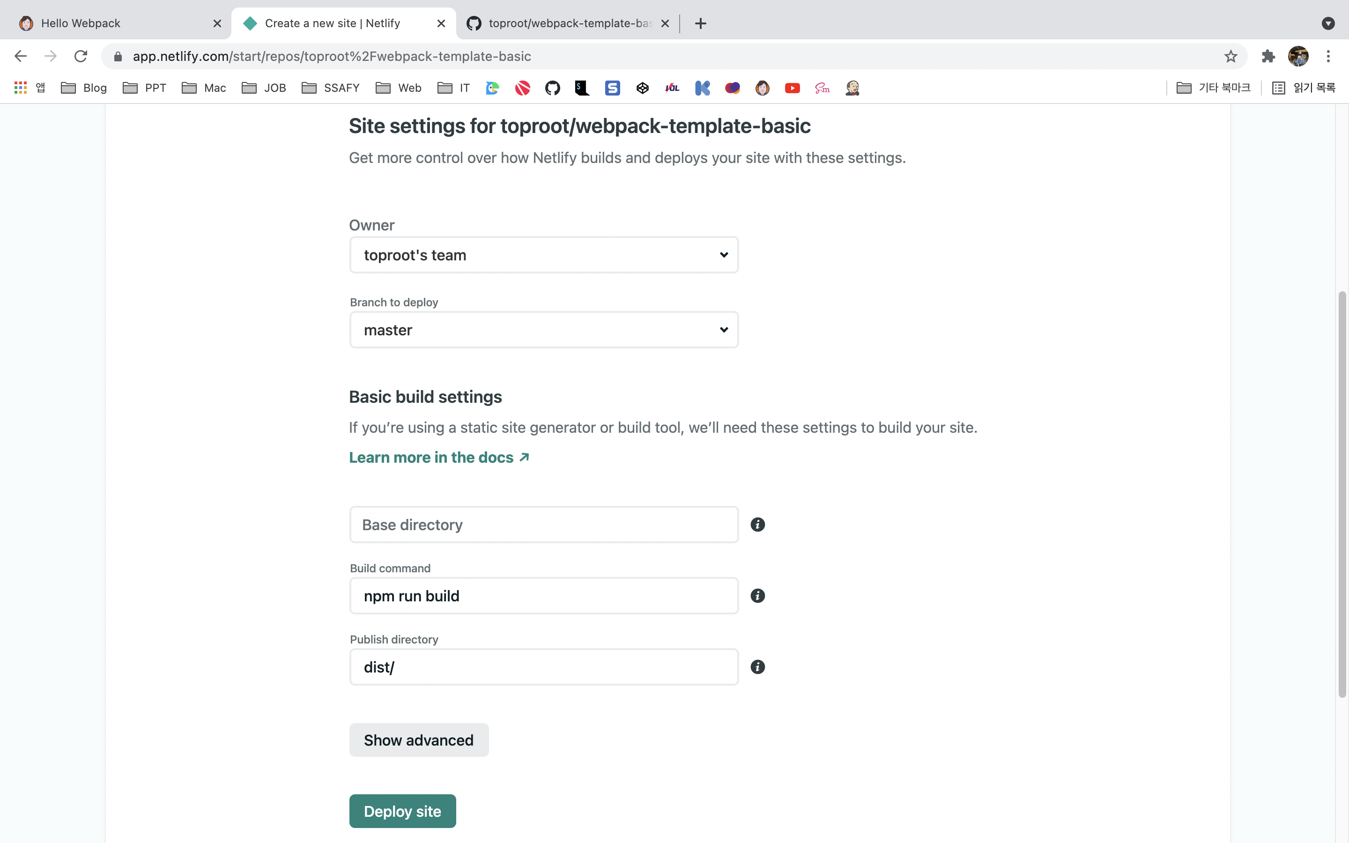Viewport: 1349px width, 843px height.
Task: Click the info icon beside Publish directory
Action: pyautogui.click(x=757, y=666)
